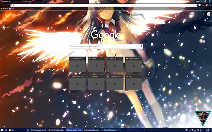The image size is (212, 132).
Task: Open the BABYMETAL thumbnail tile
Action: point(115,64)
